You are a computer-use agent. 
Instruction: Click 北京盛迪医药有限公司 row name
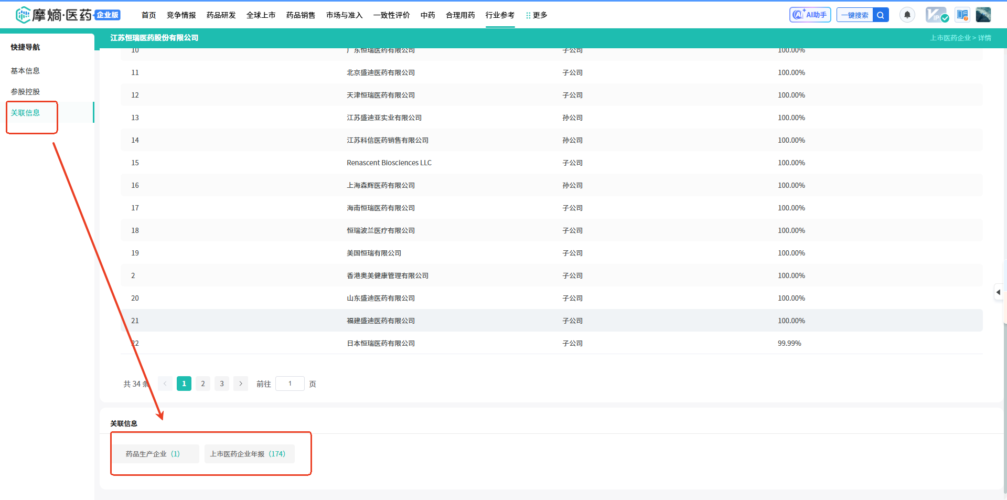(381, 72)
